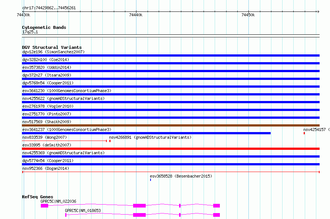This screenshot has height=219, width=330.
Task: Click the RefSeq Genes track title
Action: coord(37,197)
